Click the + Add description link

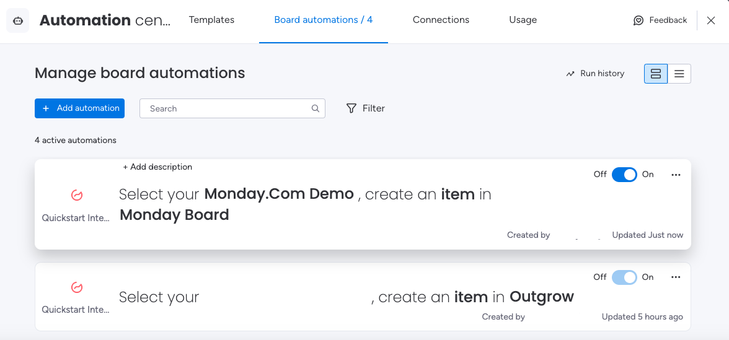click(x=157, y=167)
